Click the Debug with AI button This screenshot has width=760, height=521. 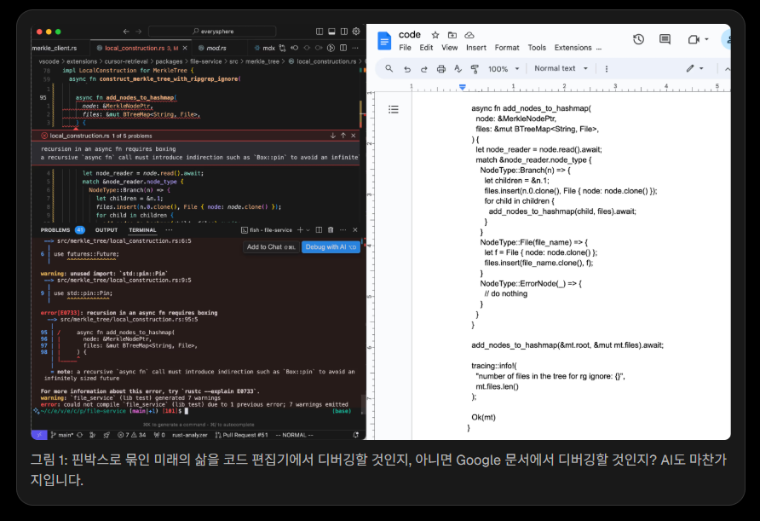[331, 247]
